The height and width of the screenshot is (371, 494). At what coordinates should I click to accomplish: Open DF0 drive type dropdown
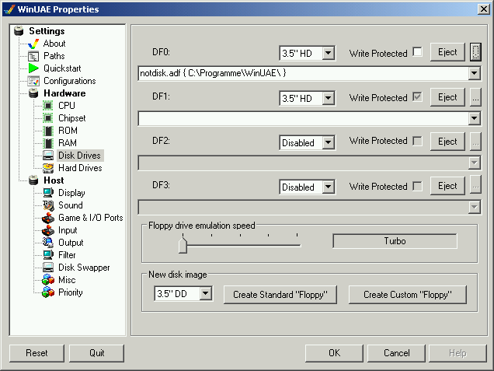(x=328, y=53)
